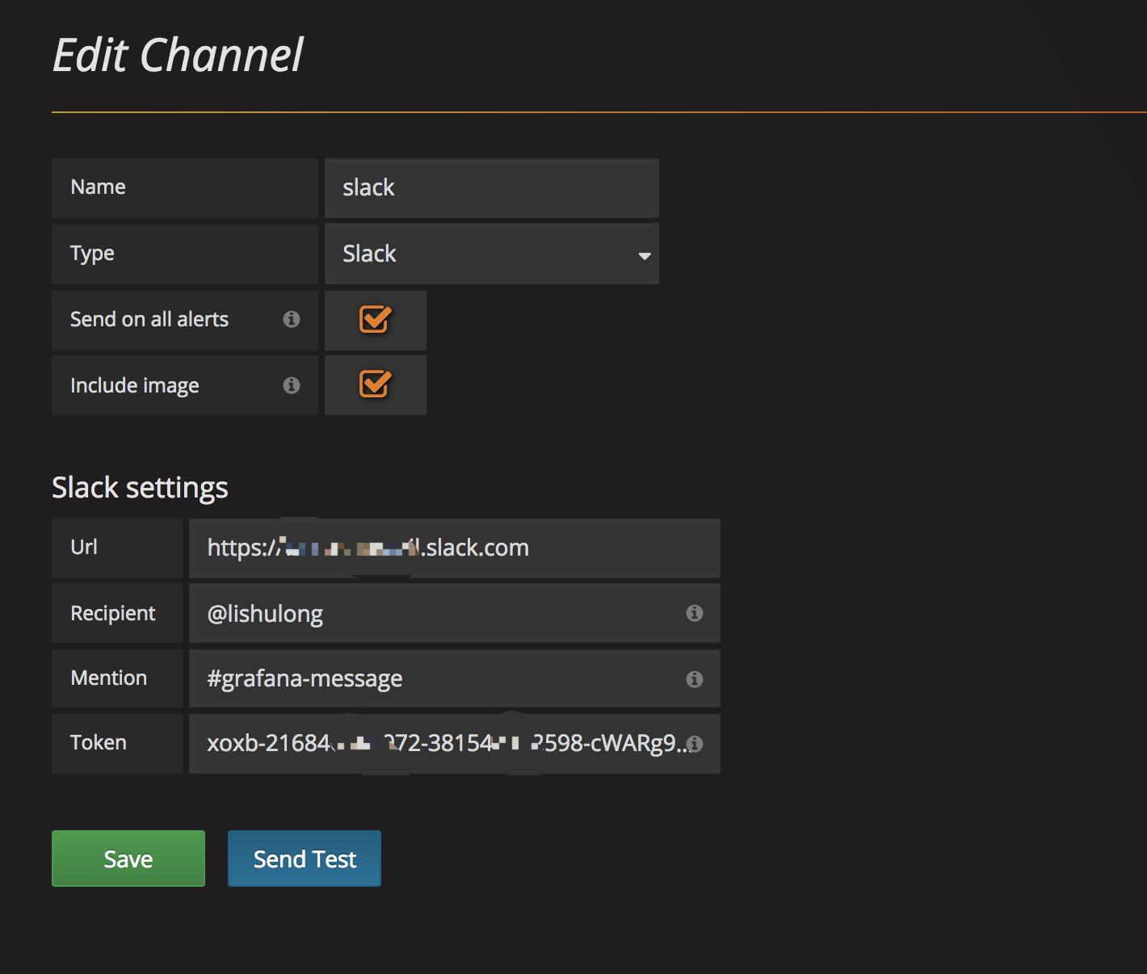
Task: Click the Recipient field with @lishulong
Action: tap(455, 613)
